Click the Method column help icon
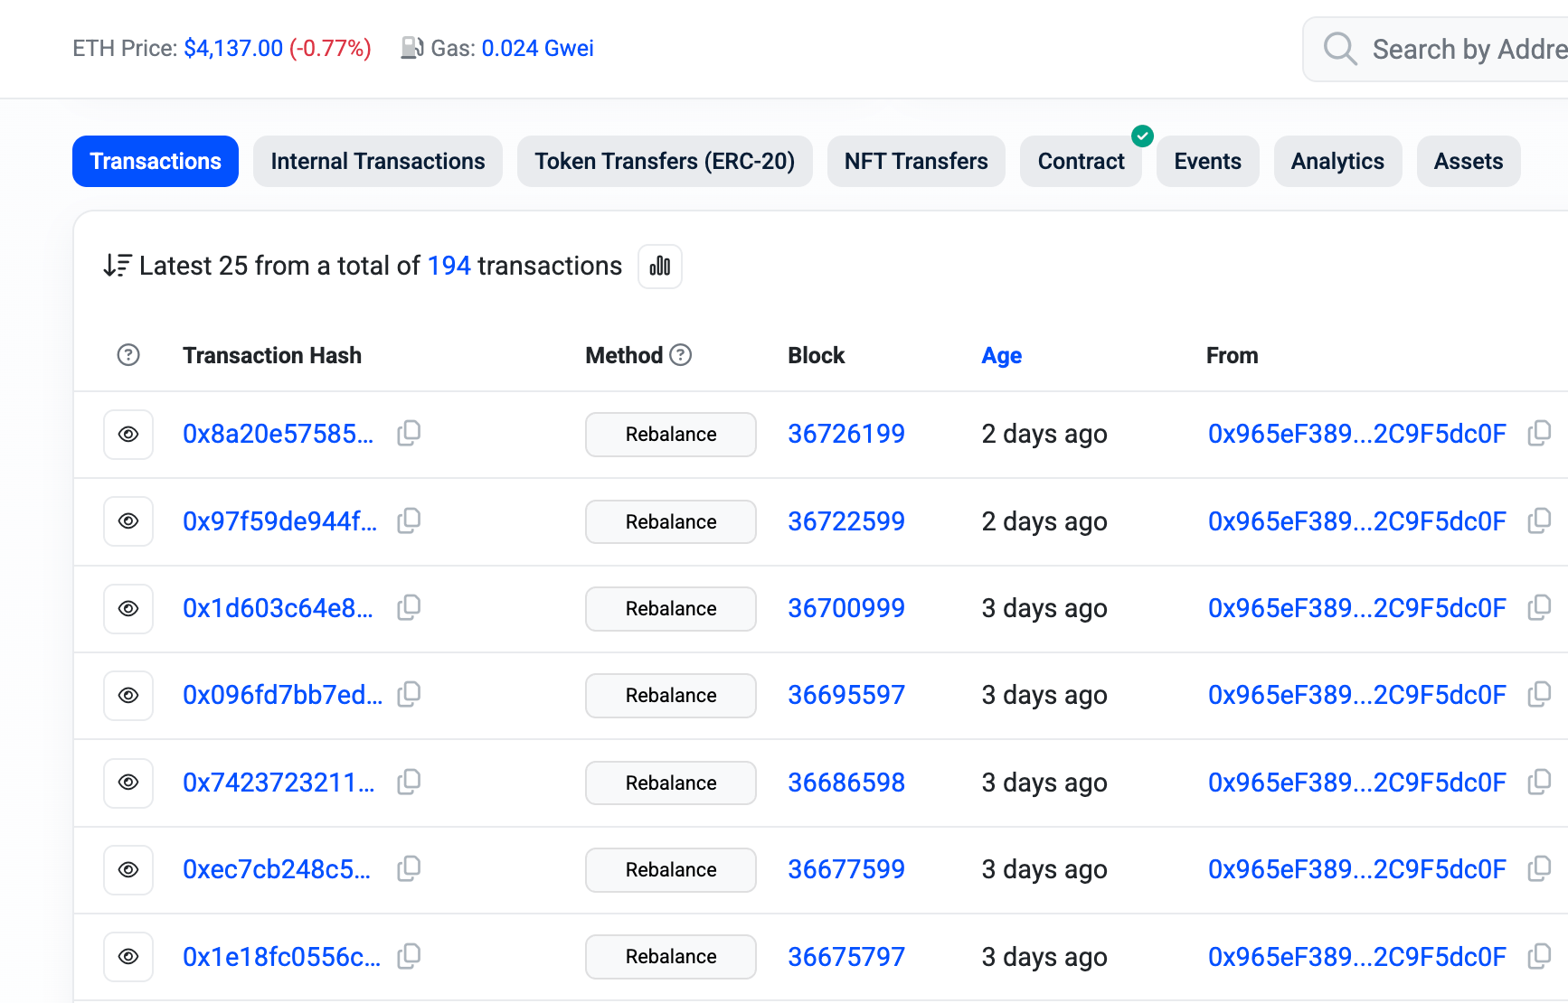 (681, 355)
